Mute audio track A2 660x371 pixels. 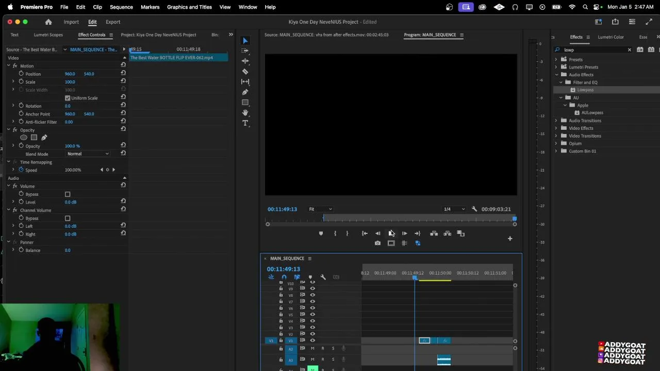pyautogui.click(x=312, y=349)
